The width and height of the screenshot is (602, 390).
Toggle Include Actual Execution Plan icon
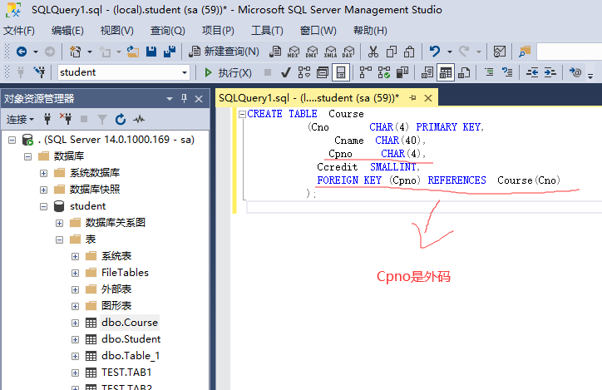(366, 72)
